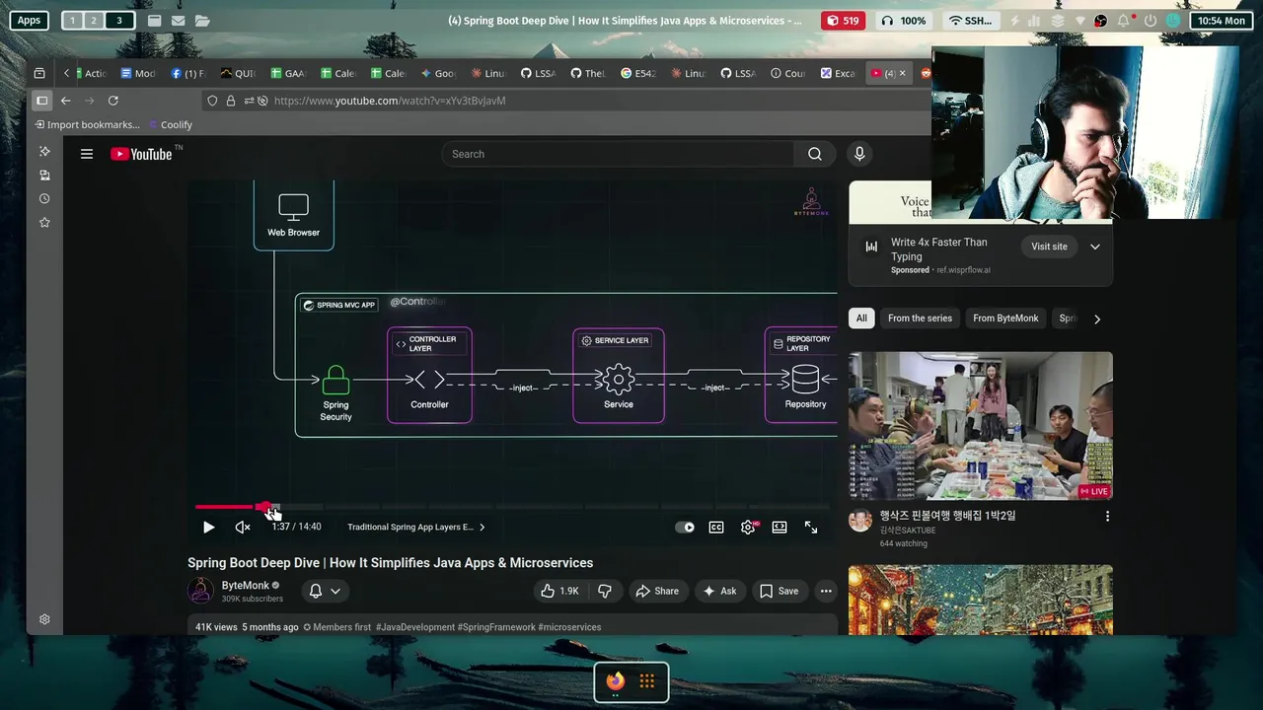Open the Apps menu in the top panel
The height and width of the screenshot is (710, 1263).
30,20
